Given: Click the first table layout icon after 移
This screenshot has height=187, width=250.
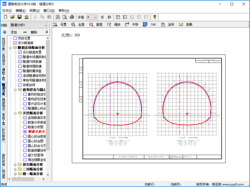Looking at the screenshot, I should (x=118, y=17).
